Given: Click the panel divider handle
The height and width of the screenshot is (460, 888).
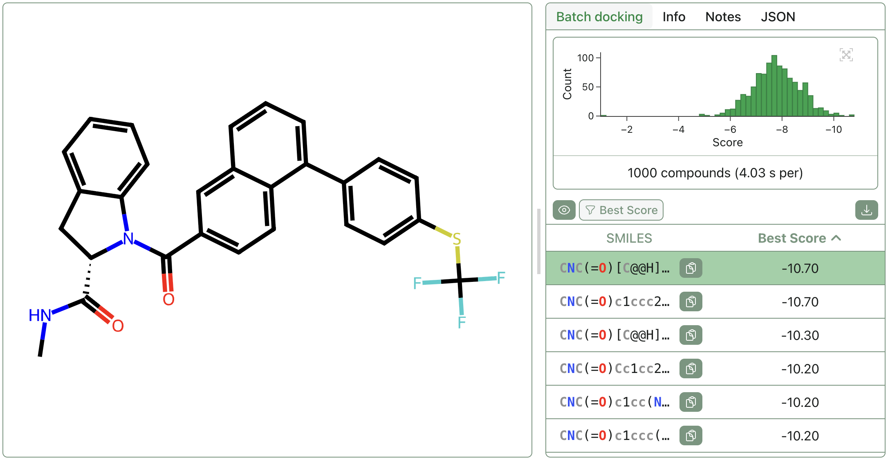Looking at the screenshot, I should 539,241.
